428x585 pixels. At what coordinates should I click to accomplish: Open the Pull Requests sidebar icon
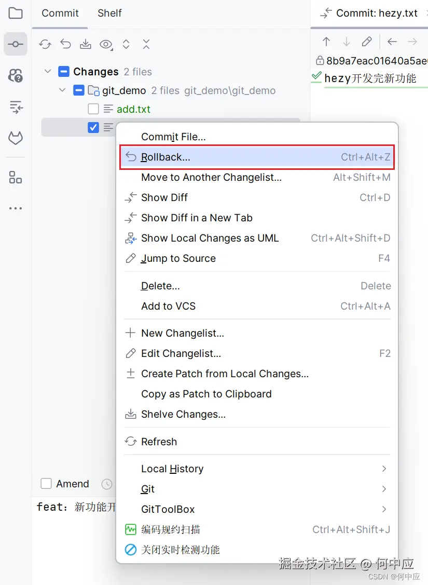pyautogui.click(x=15, y=107)
